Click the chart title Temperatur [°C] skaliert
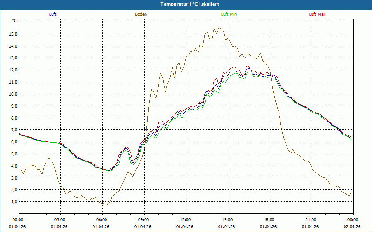Image resolution: width=372 pixels, height=232 pixels. 186,4
